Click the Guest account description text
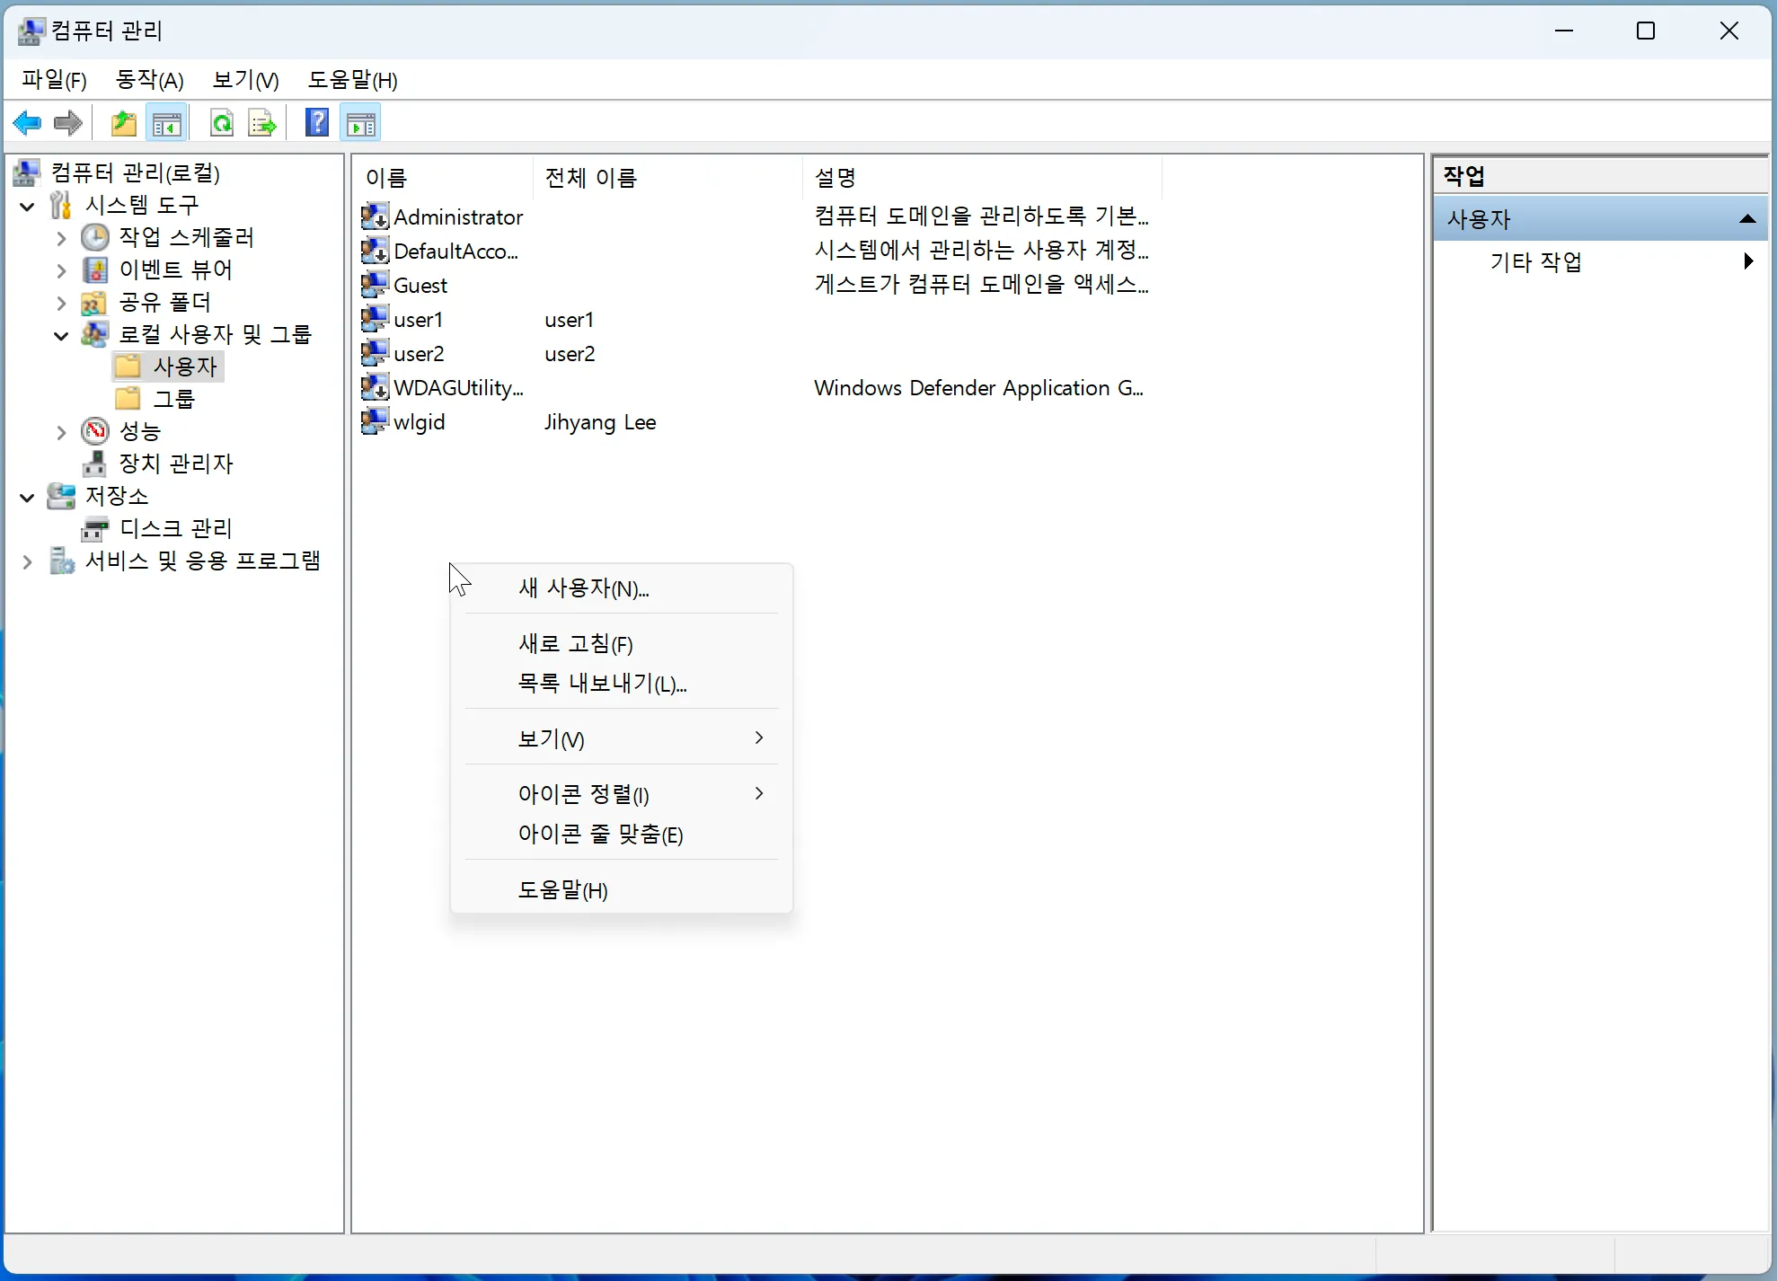 [x=981, y=285]
